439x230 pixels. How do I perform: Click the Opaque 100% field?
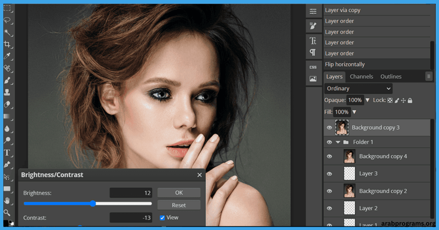[355, 100]
